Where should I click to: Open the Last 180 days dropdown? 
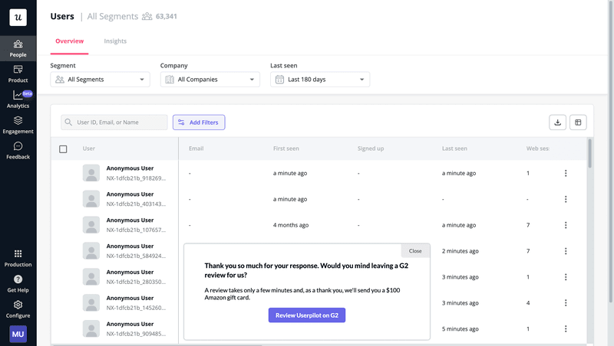(x=320, y=79)
